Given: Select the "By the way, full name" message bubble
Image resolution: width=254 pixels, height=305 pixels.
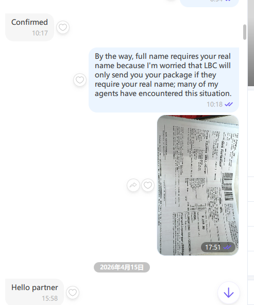Looking at the screenshot, I should (164, 80).
